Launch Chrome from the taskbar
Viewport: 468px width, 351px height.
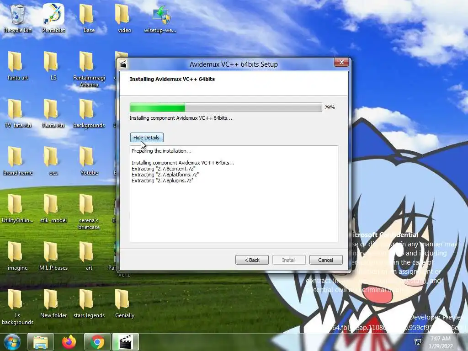coord(97,342)
